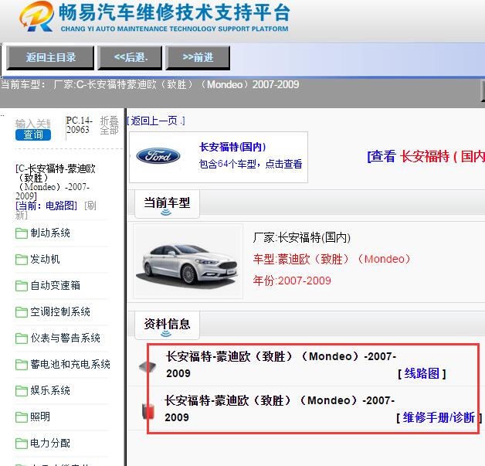The height and width of the screenshot is (466, 485).
Task: Click the 车型:蒙迪欧（致胜）（Mondeo） text
Action: click(x=331, y=260)
